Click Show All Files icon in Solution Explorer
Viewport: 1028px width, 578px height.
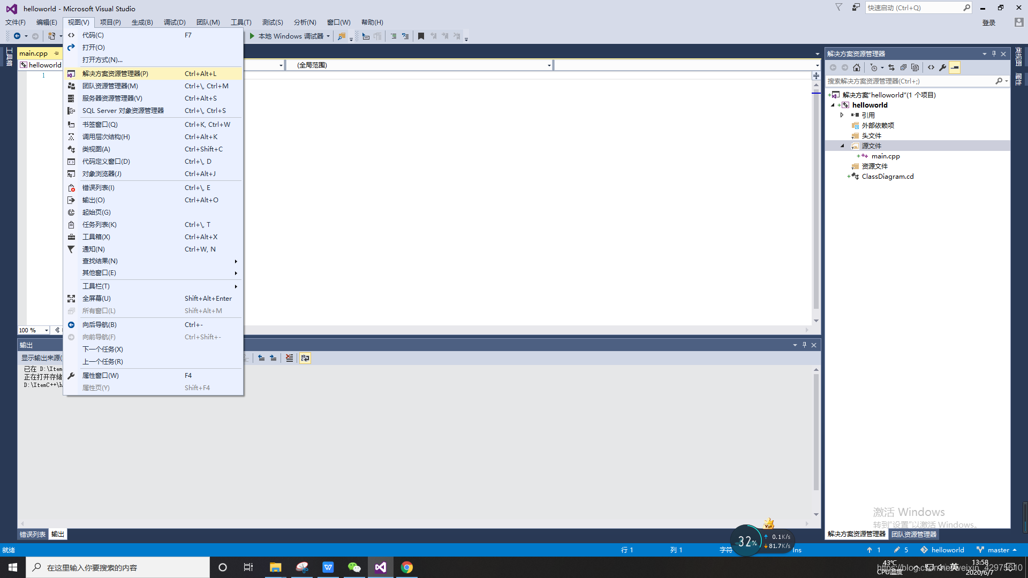coord(915,67)
